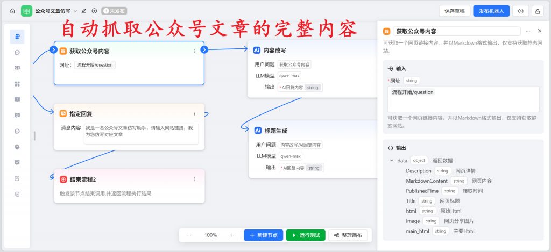The width and height of the screenshot is (551, 252).
Task: Click the lock icon at top right
Action: (x=538, y=11)
